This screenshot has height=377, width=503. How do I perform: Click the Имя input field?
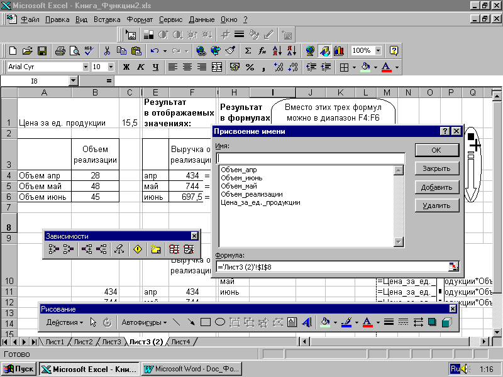click(x=311, y=158)
